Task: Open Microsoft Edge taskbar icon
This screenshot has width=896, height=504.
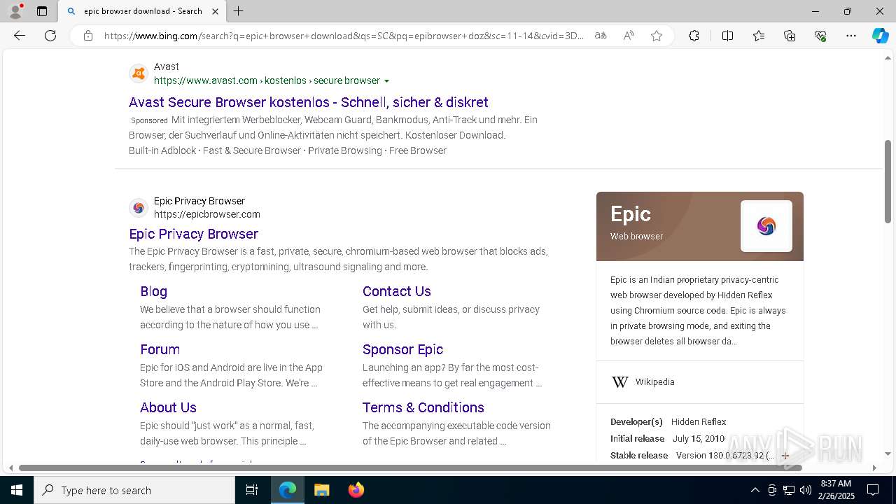Action: (288, 490)
